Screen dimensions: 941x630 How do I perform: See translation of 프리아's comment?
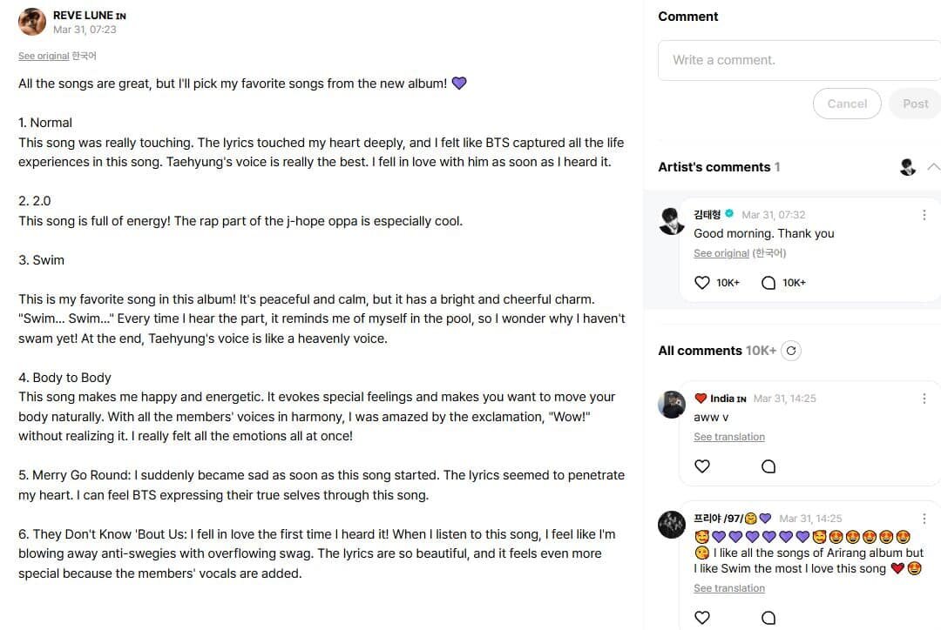(729, 588)
